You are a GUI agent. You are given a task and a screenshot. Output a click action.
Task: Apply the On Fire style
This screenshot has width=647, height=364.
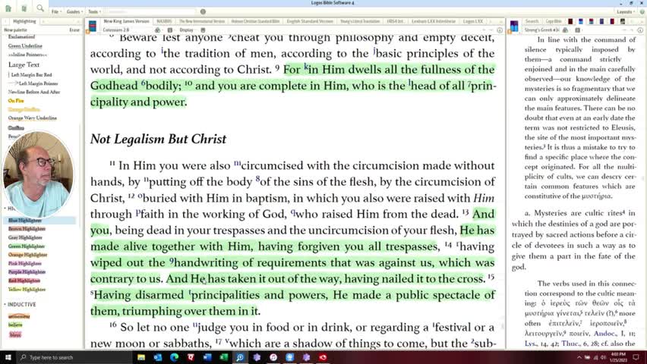[16, 101]
